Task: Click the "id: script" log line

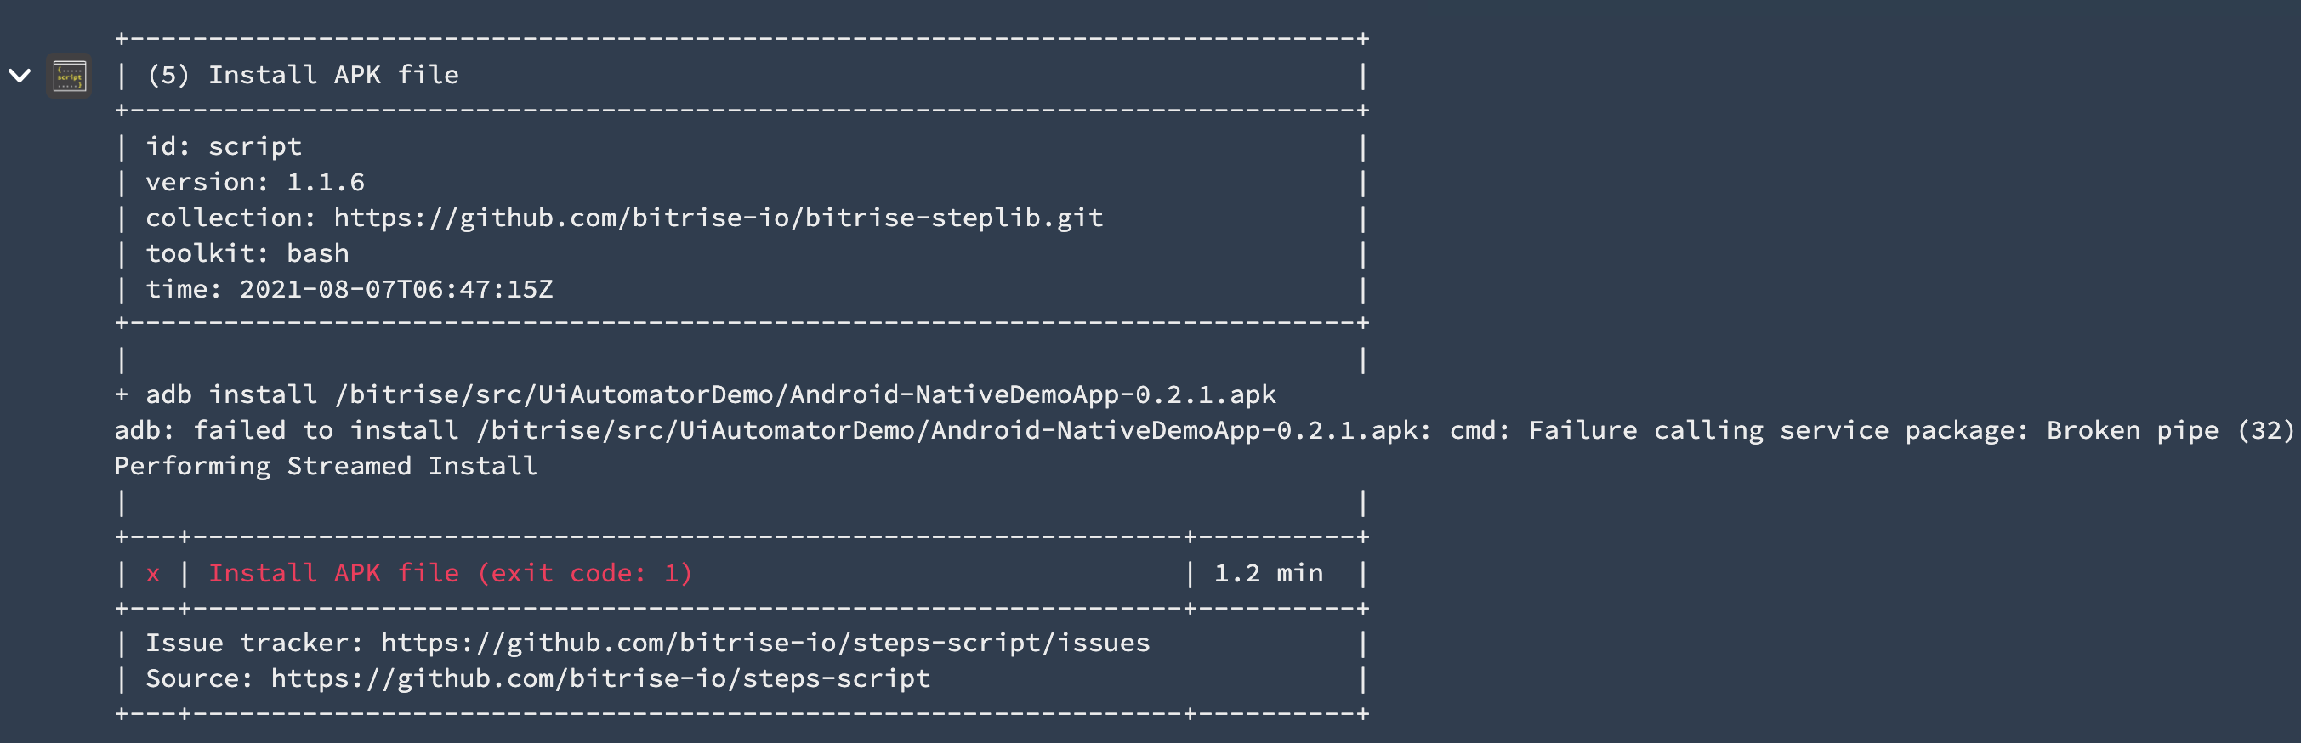Action: tap(224, 146)
